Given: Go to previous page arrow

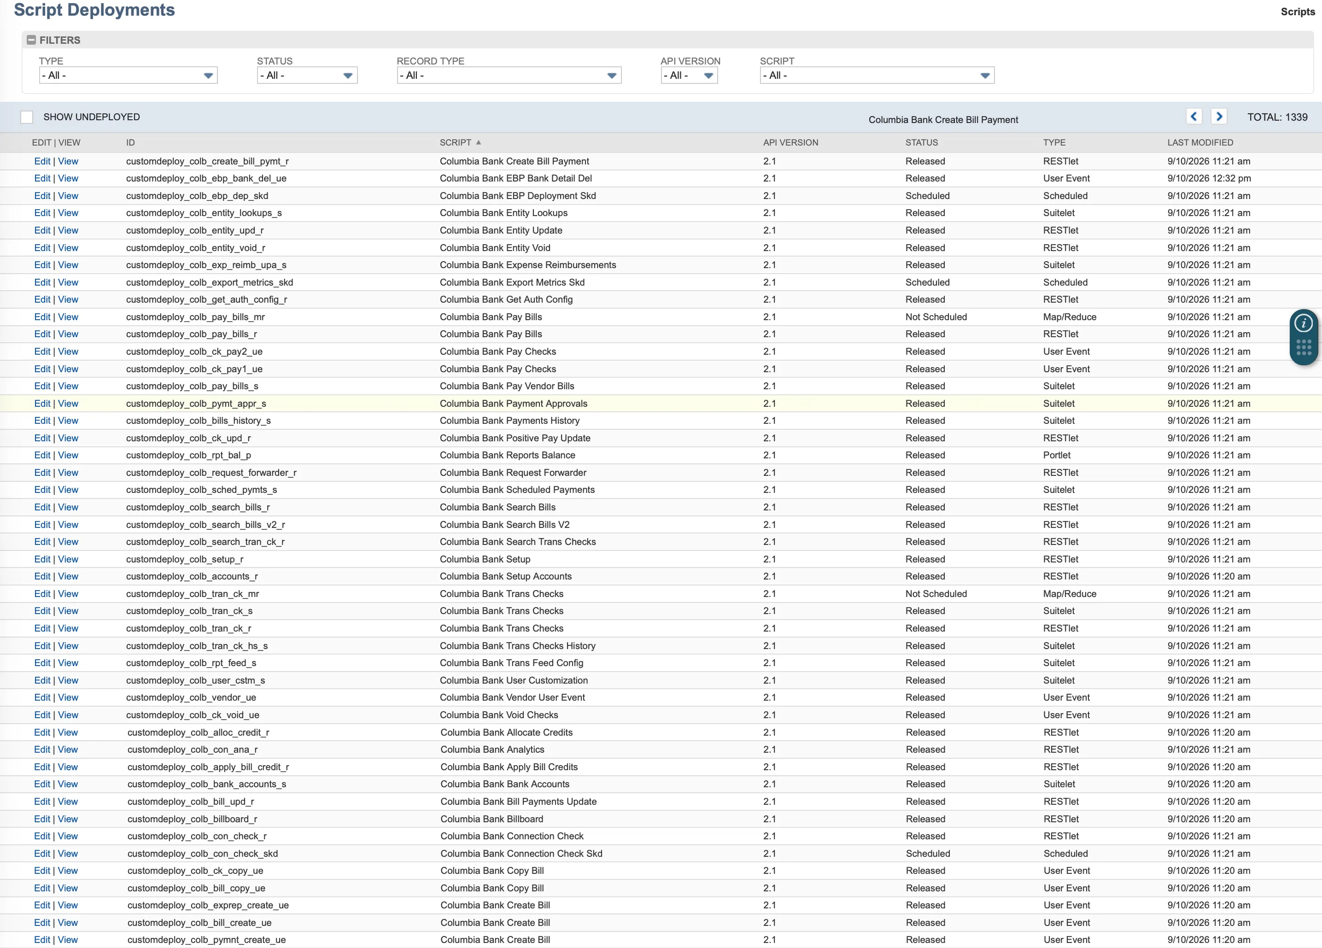Looking at the screenshot, I should pos(1194,117).
